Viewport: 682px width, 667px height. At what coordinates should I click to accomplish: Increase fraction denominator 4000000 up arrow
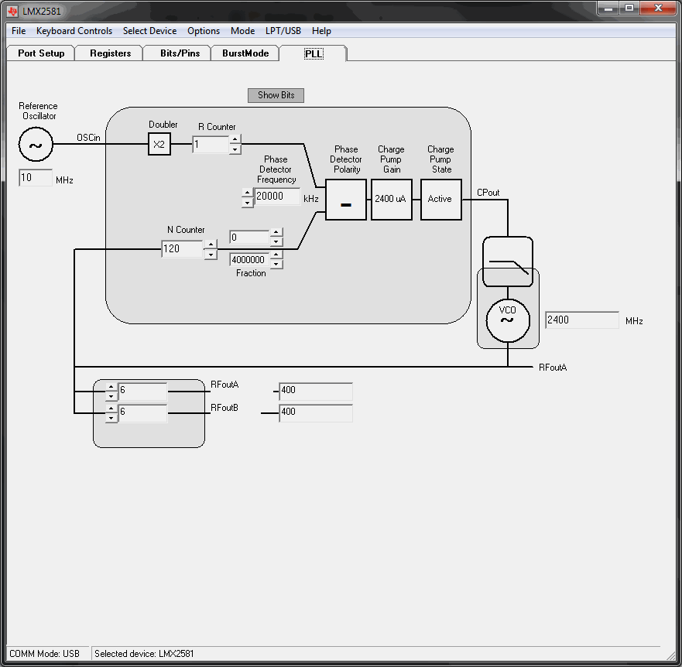[276, 255]
